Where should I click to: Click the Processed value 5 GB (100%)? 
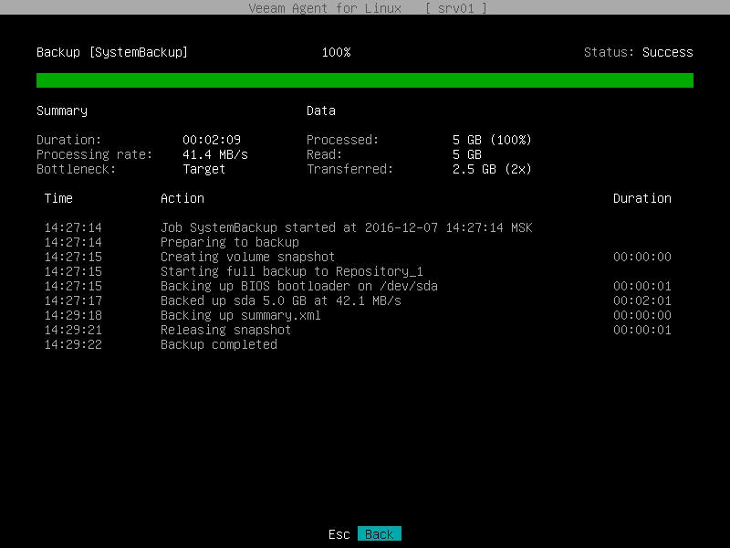[492, 140]
